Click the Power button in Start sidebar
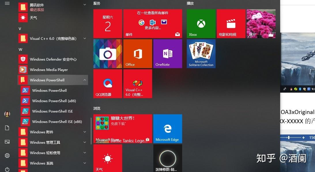 (7, 169)
